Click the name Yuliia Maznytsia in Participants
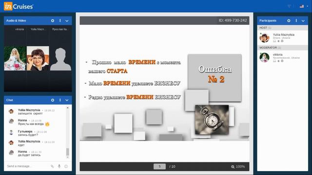Screen dimensions: 312x175 (284, 35)
